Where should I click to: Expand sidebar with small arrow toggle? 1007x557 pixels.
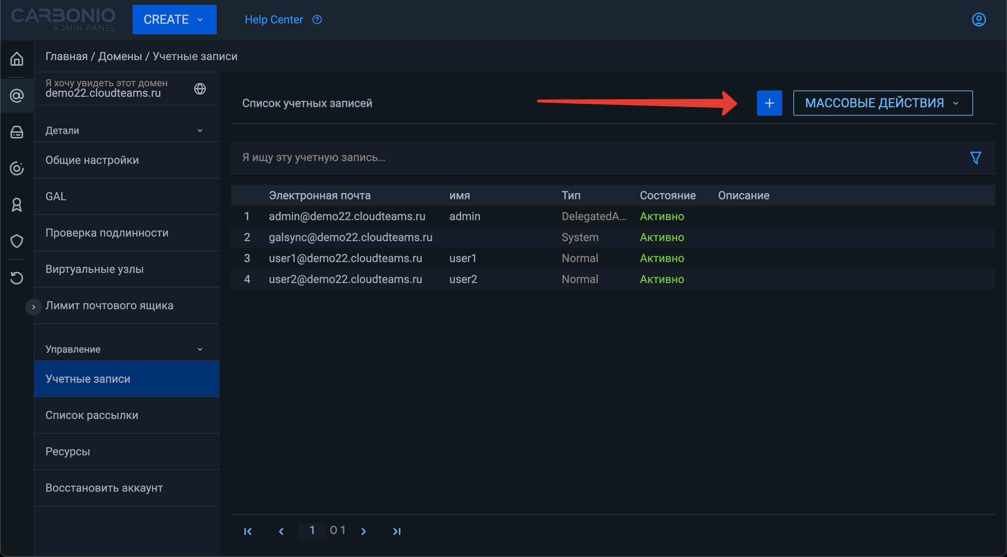pyautogui.click(x=33, y=307)
